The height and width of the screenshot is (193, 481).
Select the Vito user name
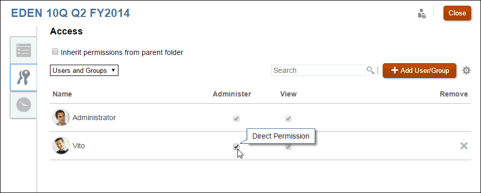78,146
